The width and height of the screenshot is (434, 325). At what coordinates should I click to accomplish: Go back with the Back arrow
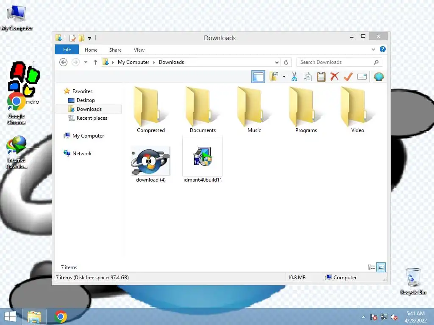tap(64, 62)
